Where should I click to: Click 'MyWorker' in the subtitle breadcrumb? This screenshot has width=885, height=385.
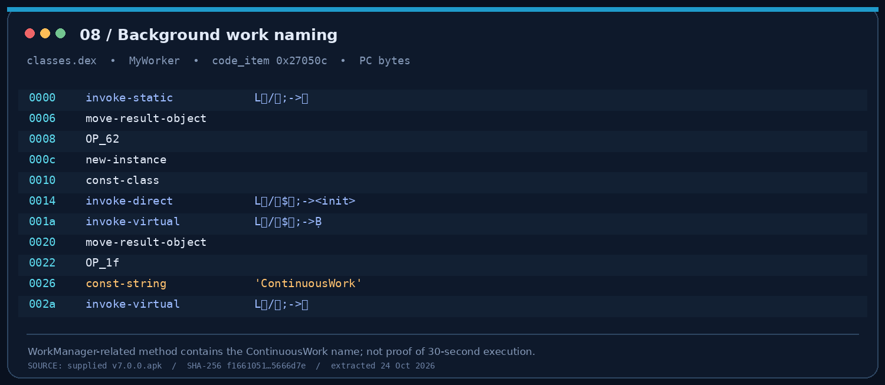point(155,61)
